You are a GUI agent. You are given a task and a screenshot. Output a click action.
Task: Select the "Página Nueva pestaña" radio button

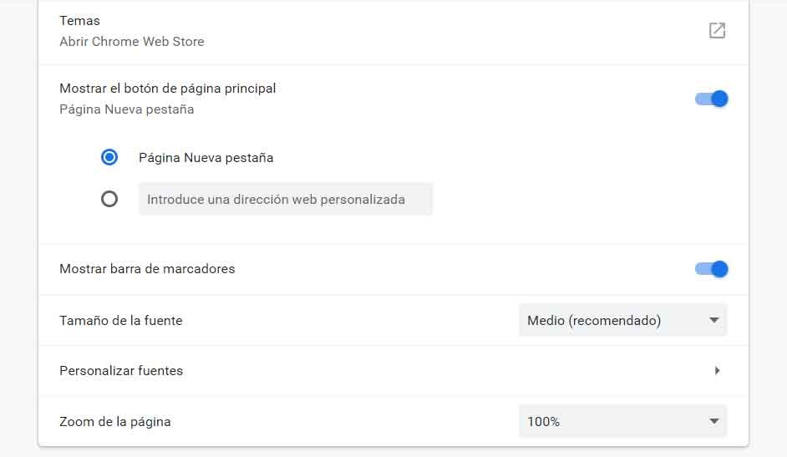tap(109, 157)
